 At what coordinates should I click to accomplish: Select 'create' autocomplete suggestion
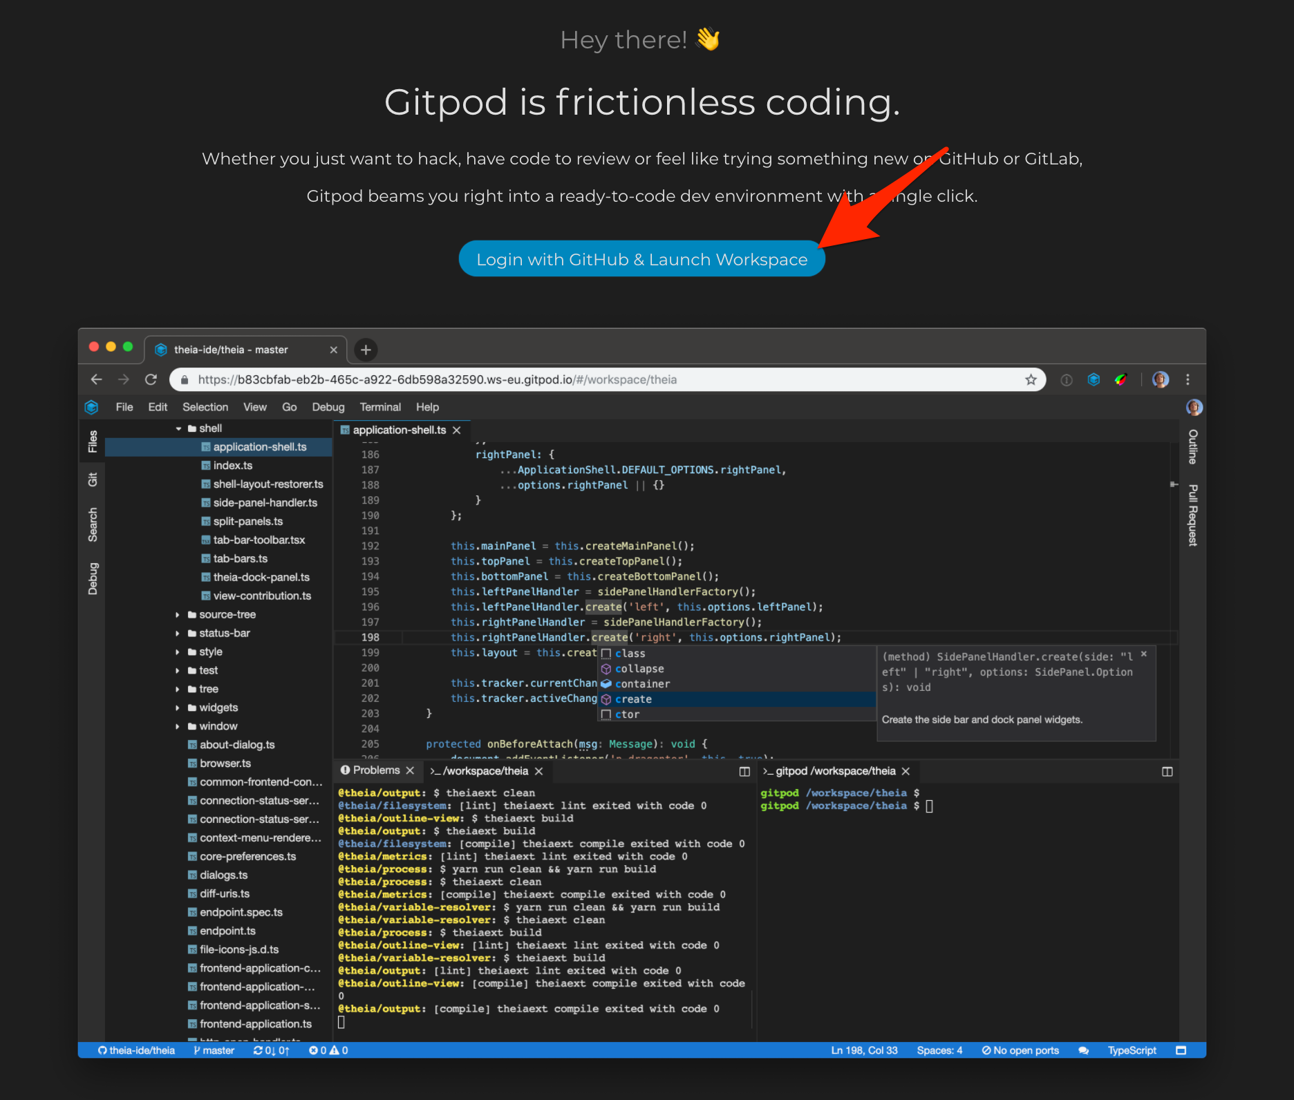[x=737, y=699]
